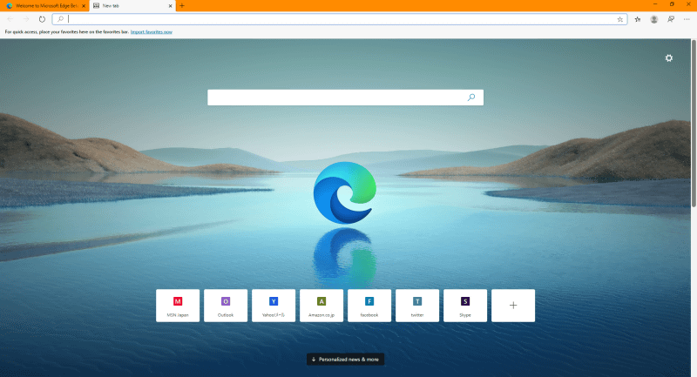Restore down the Edge window
Screen dimensions: 697x377
click(x=672, y=4)
